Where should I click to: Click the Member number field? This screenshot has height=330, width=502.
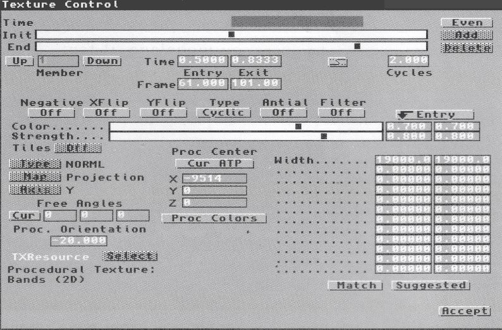click(58, 61)
